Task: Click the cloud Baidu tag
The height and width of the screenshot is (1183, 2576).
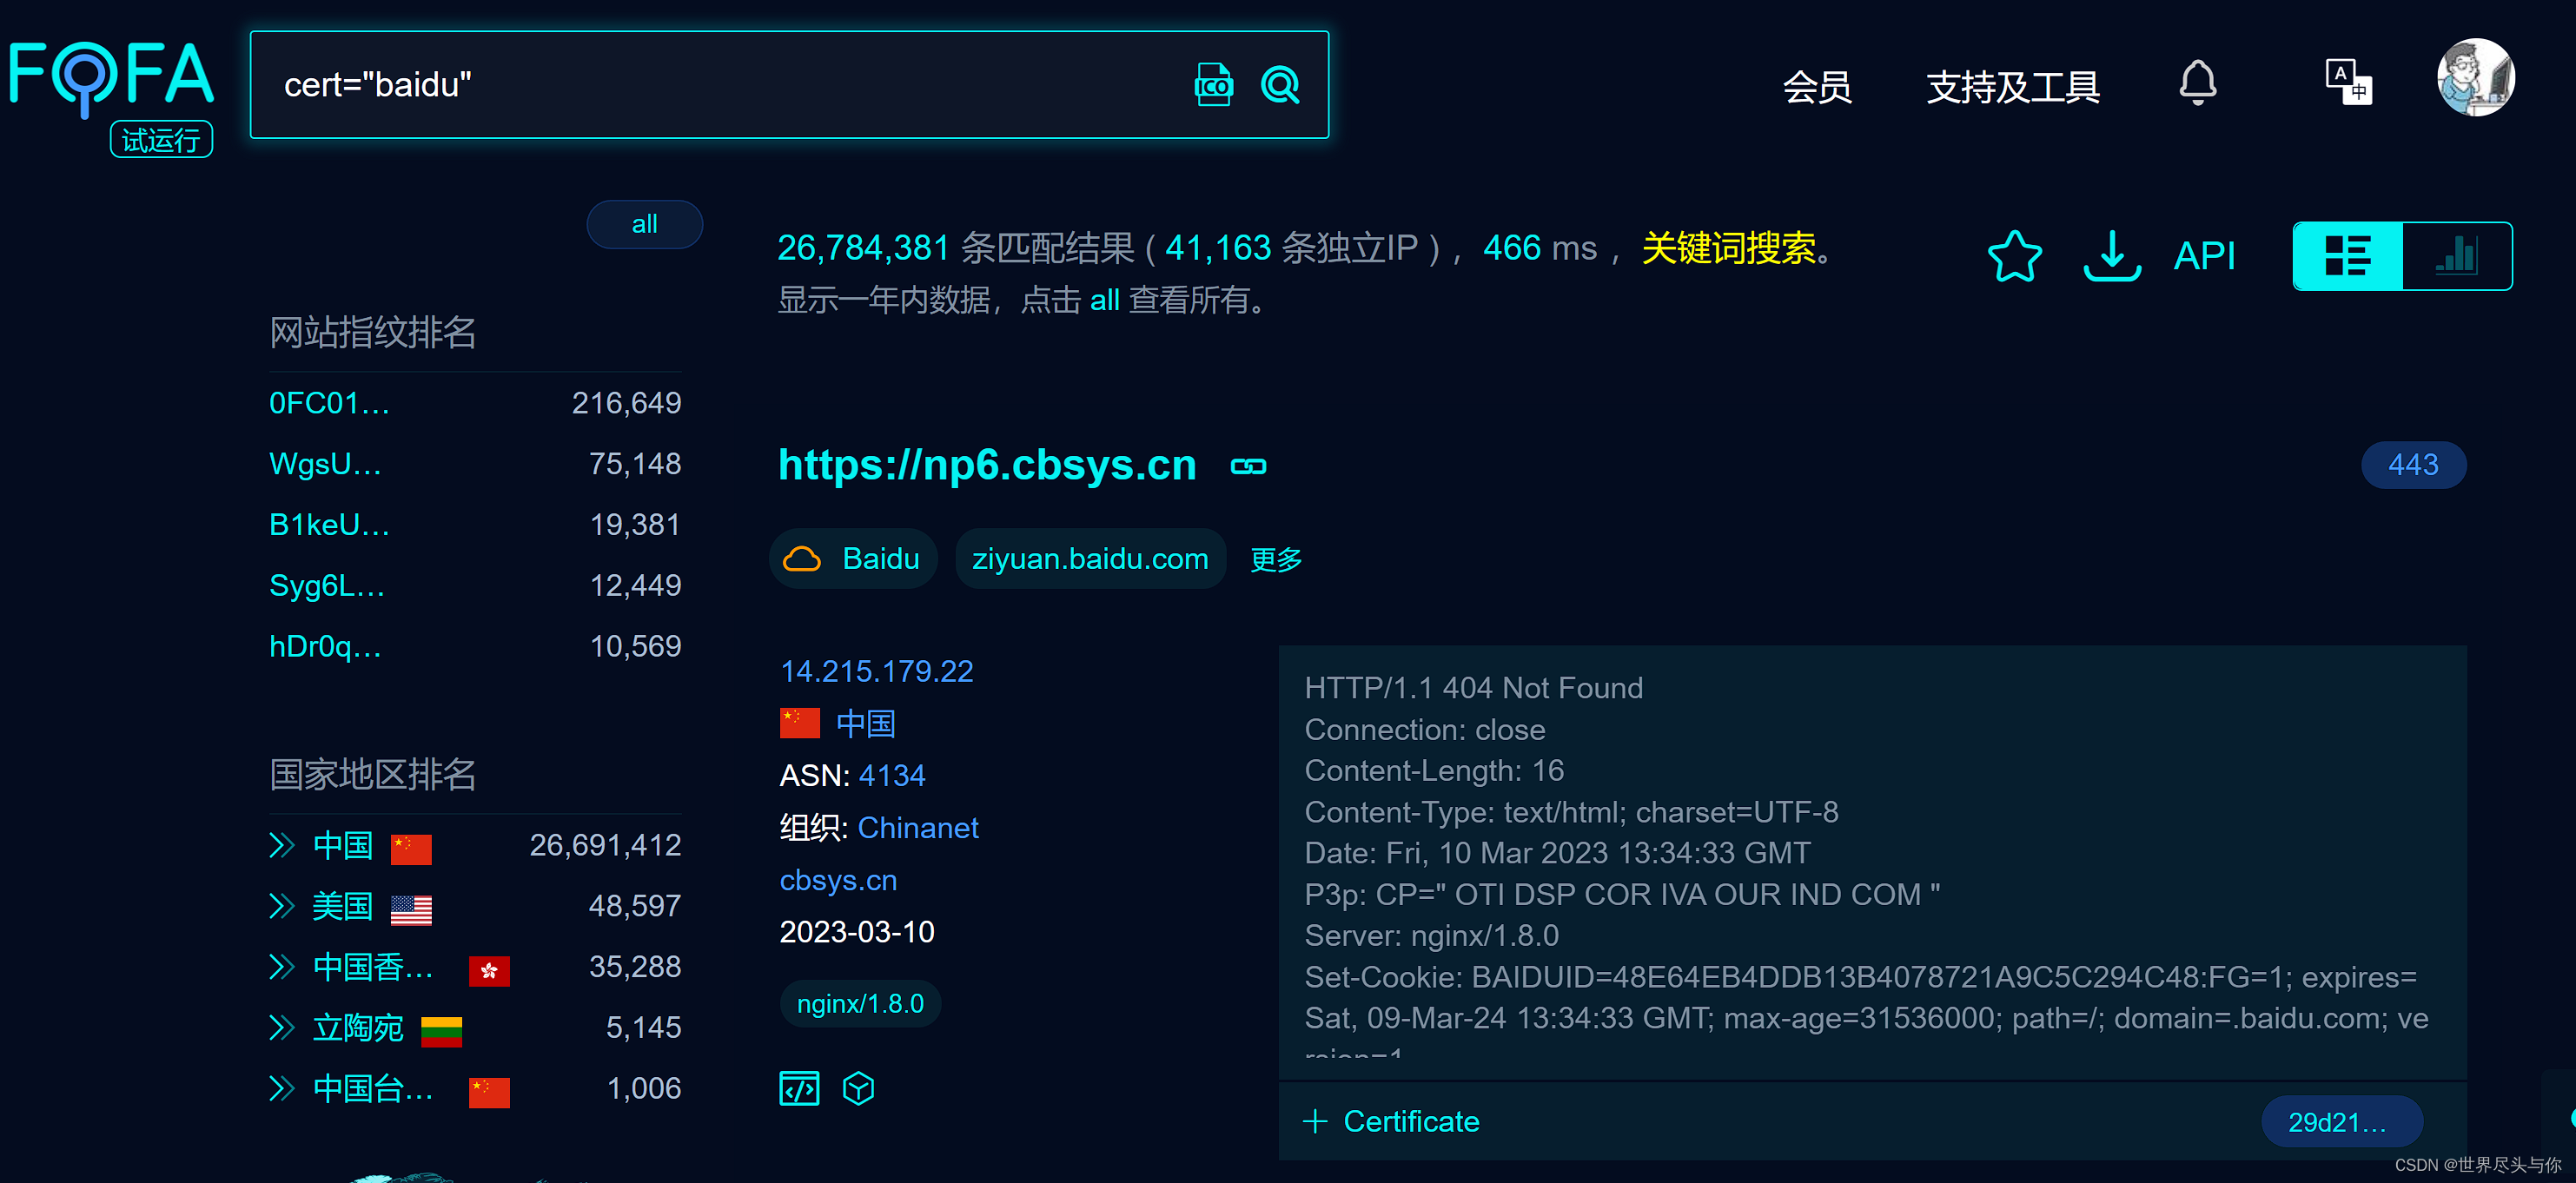Action: tap(853, 558)
